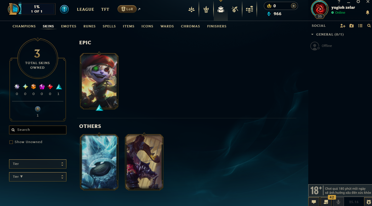The image size is (372, 206).
Task: Open the Collection backpack icon
Action: [221, 10]
